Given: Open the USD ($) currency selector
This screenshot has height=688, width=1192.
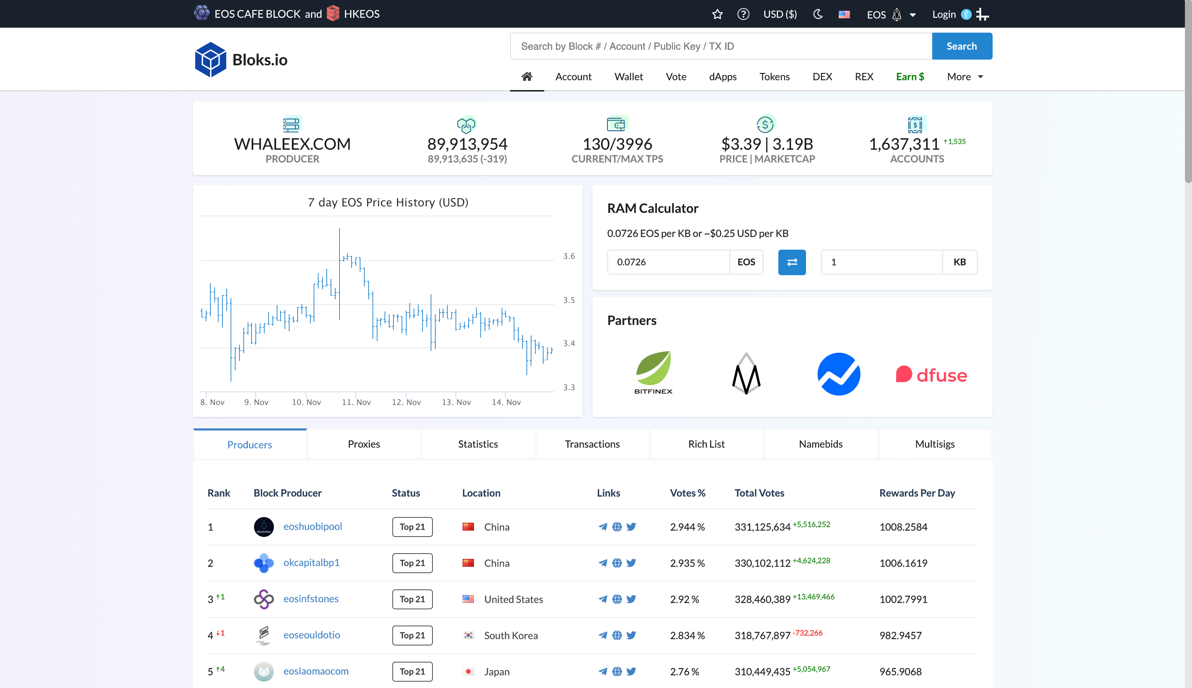Looking at the screenshot, I should tap(780, 14).
